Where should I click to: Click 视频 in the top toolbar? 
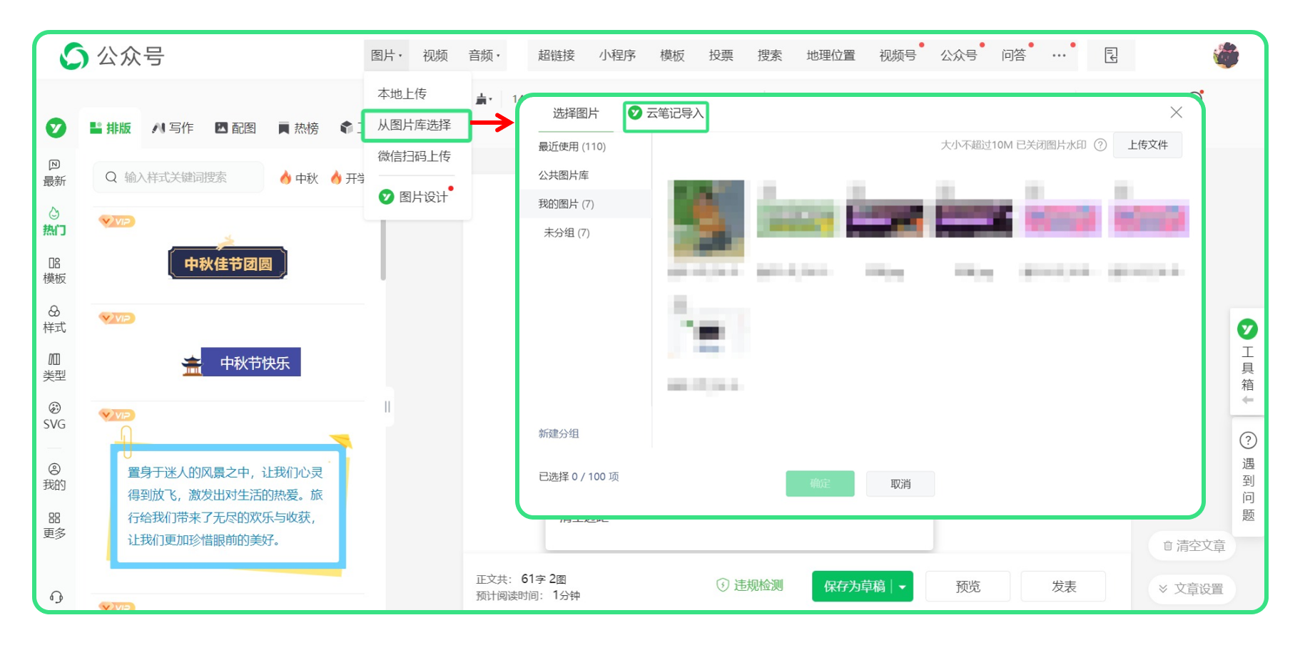(435, 56)
